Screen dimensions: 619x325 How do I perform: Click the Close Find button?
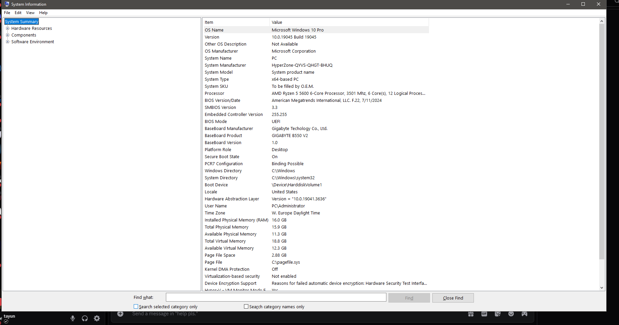coord(453,298)
